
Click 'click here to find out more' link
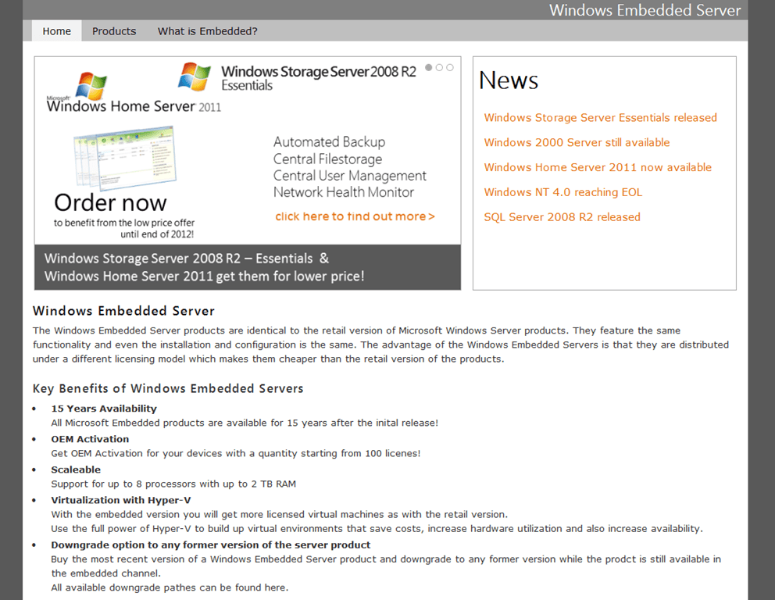pos(355,216)
